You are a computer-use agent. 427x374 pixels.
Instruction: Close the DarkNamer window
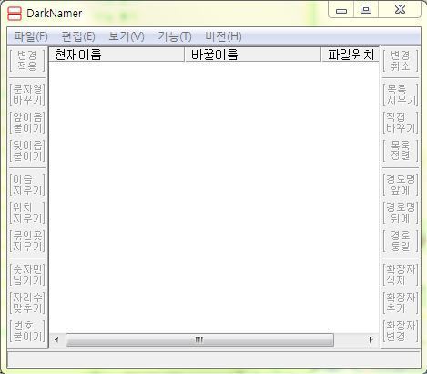(400, 10)
